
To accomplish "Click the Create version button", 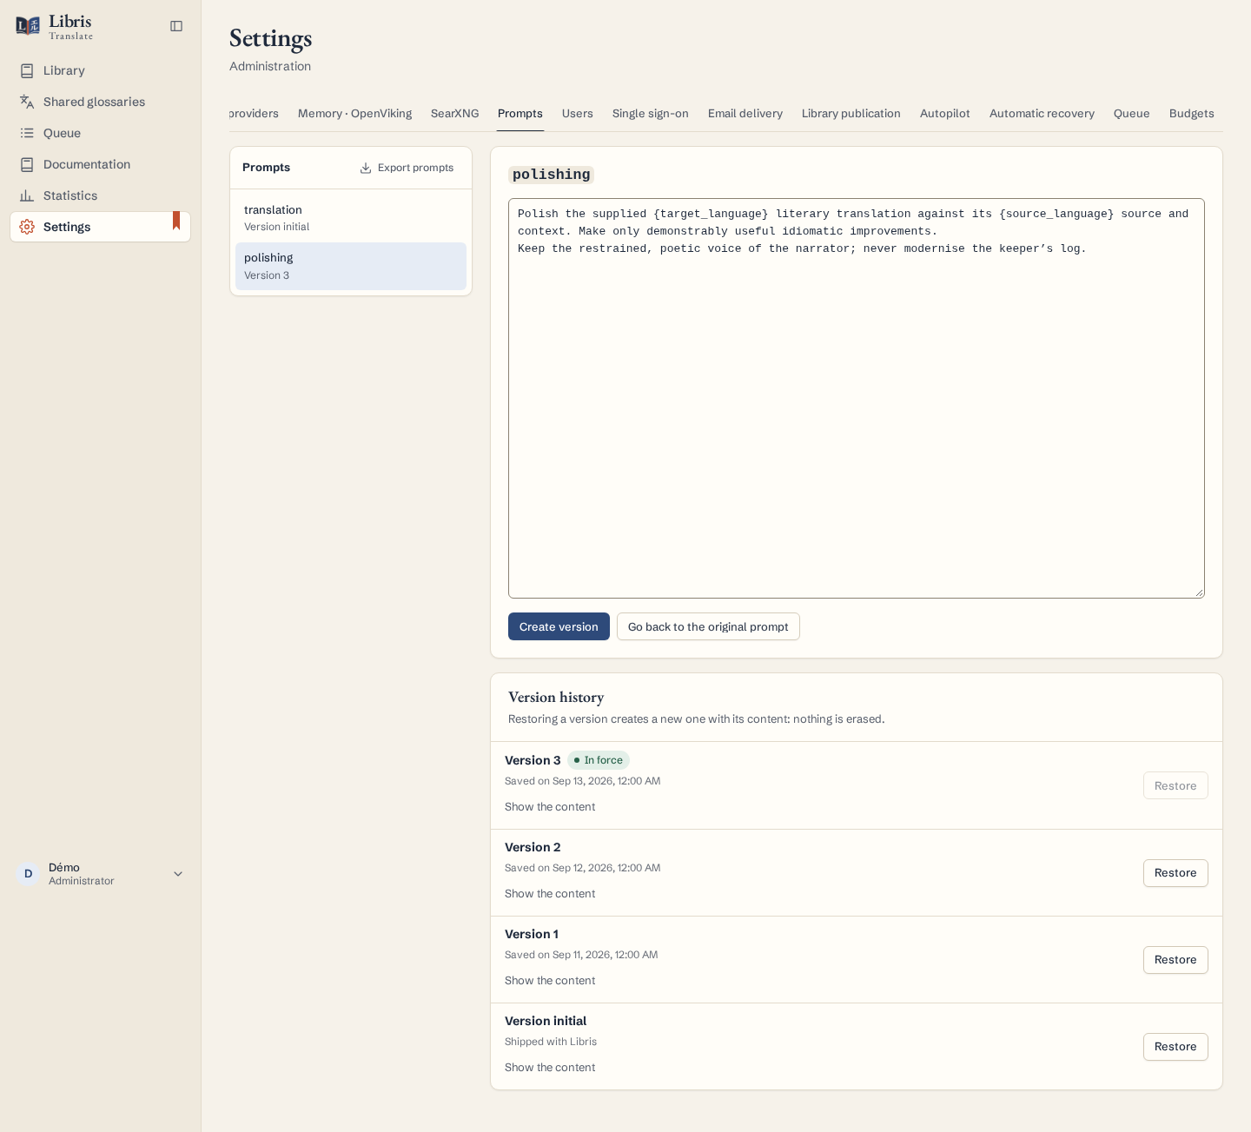I will point(559,626).
